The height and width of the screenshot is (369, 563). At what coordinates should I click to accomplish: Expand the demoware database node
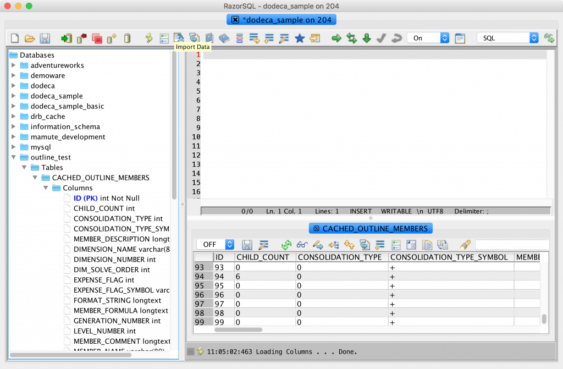[x=14, y=75]
